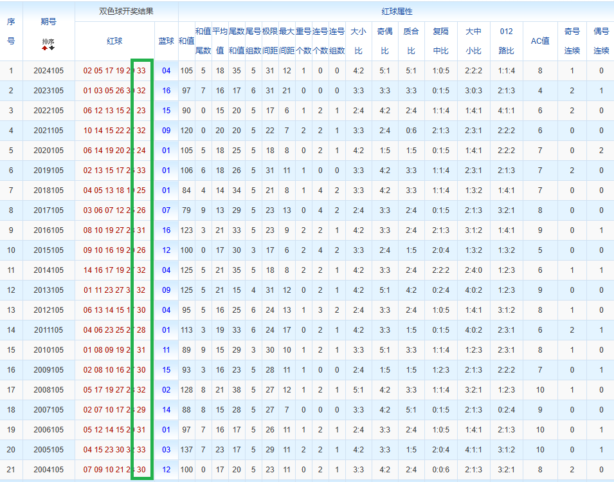Select issue number 2009105
The width and height of the screenshot is (614, 482).
click(x=49, y=370)
